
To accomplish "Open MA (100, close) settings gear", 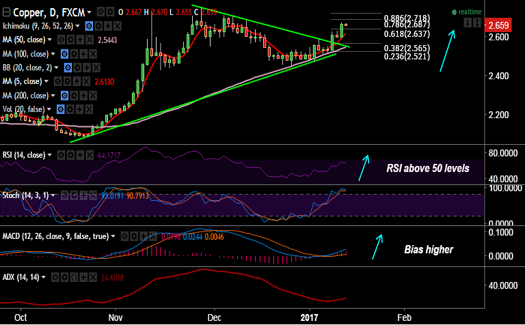I will [x=74, y=54].
